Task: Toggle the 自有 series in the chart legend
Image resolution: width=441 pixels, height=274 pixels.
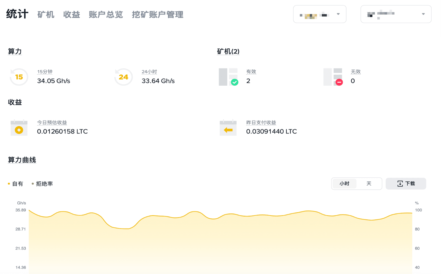Action: [x=15, y=183]
